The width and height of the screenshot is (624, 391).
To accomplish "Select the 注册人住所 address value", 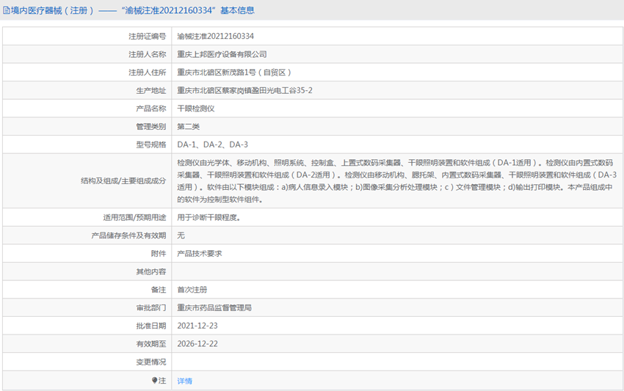I will (x=234, y=73).
